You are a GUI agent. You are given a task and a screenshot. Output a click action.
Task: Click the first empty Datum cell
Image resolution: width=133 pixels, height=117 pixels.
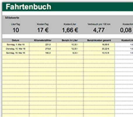tap(15, 57)
